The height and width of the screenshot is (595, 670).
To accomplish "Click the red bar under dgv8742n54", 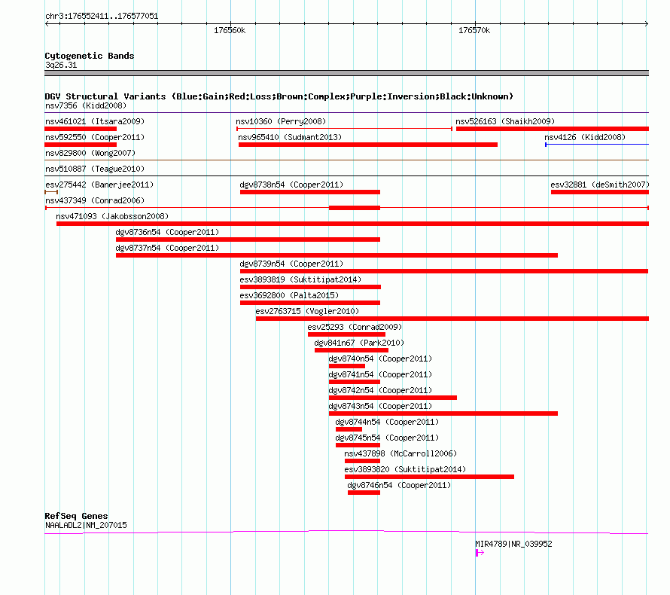I will (393, 398).
